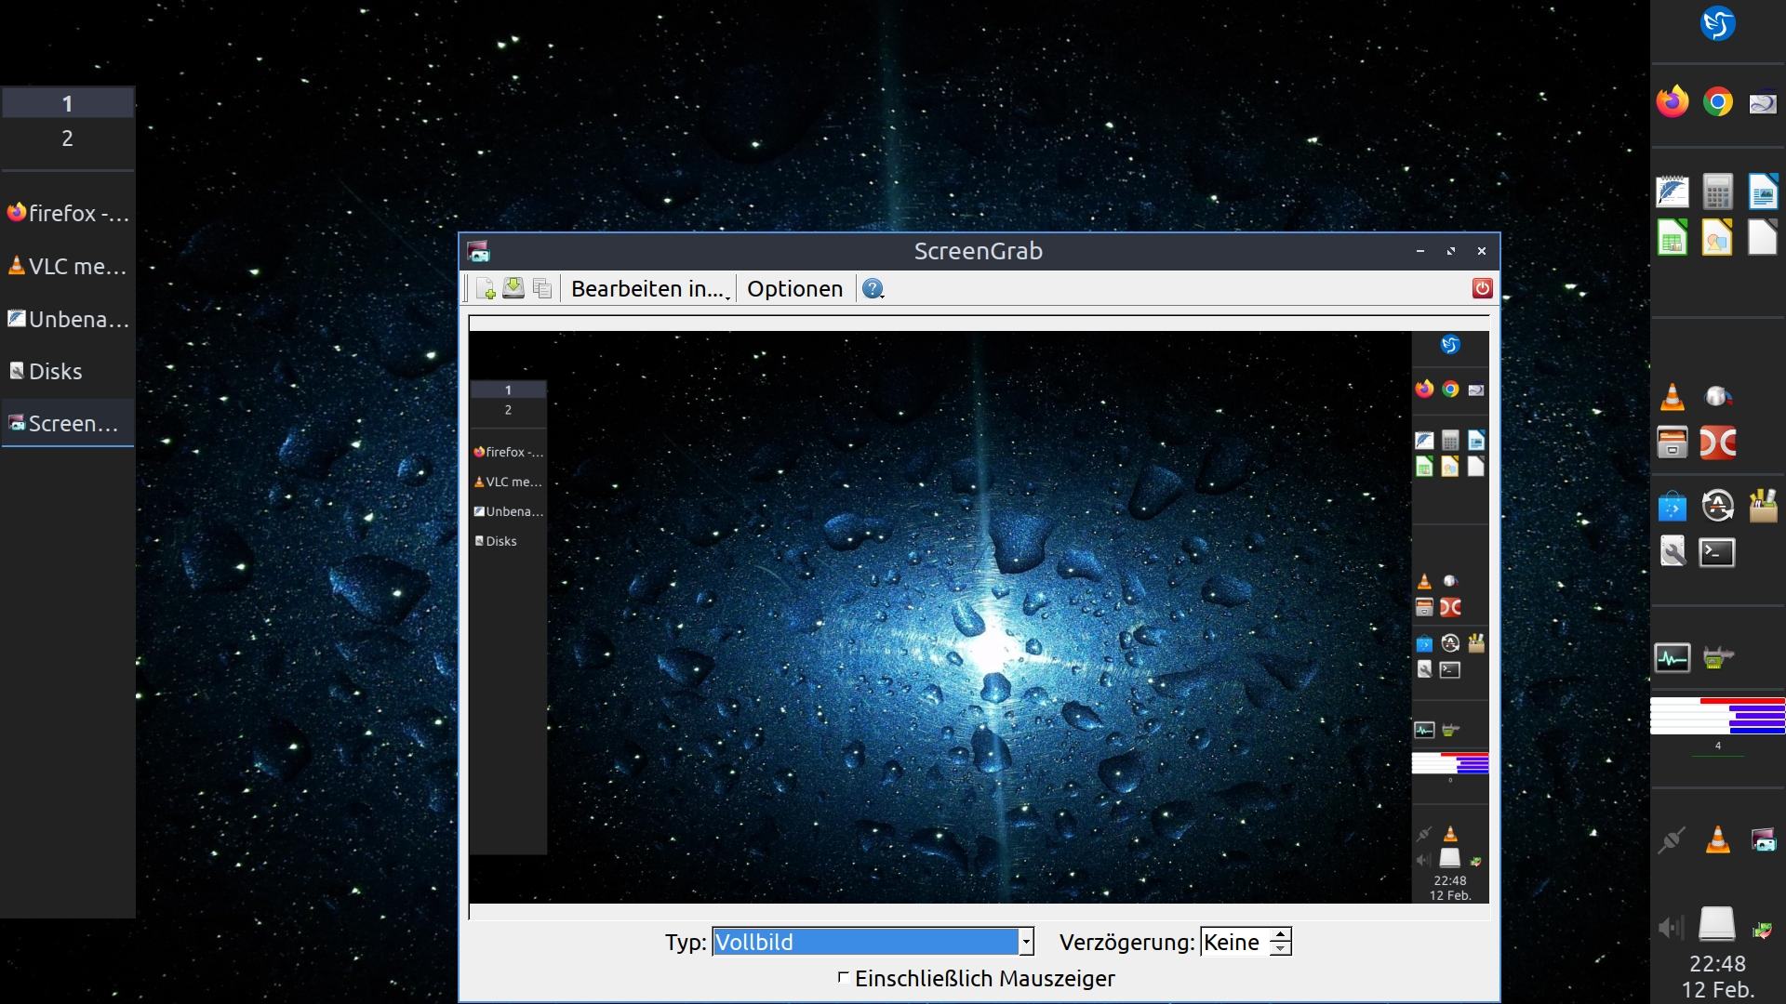Take a new screenshot with ScreenGrab
The height and width of the screenshot is (1004, 1786).
pyautogui.click(x=485, y=289)
